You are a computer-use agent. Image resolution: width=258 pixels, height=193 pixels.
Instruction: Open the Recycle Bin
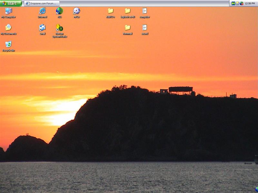[8, 45]
